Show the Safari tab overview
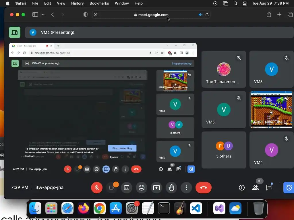 point(290,14)
